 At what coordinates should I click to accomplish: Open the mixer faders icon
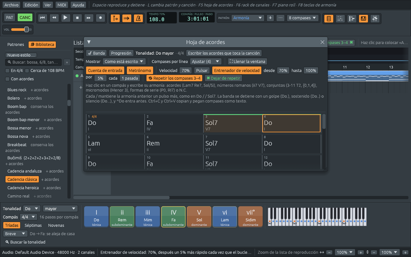[x=375, y=19]
